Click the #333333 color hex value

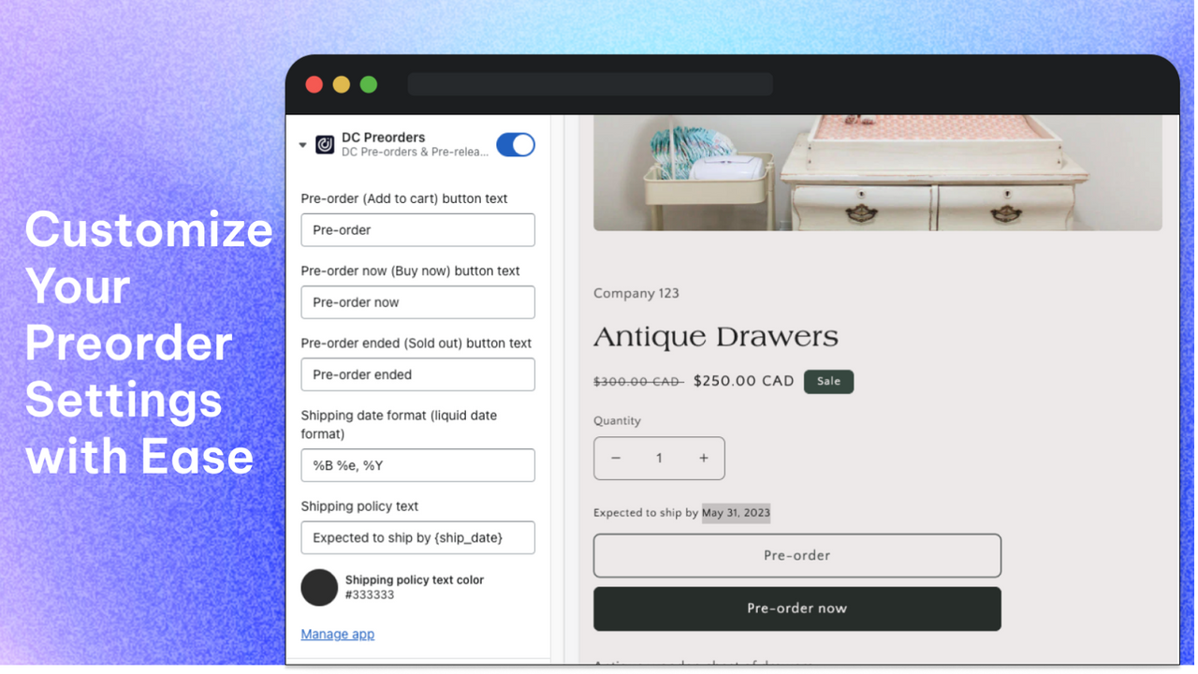click(370, 594)
